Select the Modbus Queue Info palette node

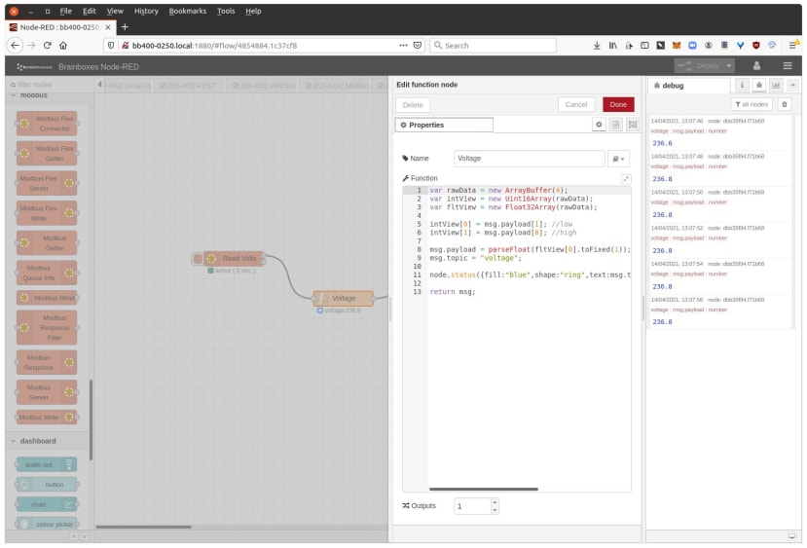pos(47,273)
